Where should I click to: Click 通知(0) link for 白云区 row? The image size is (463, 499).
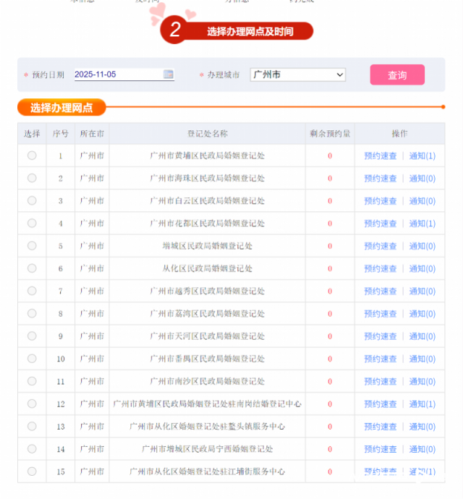[422, 201]
